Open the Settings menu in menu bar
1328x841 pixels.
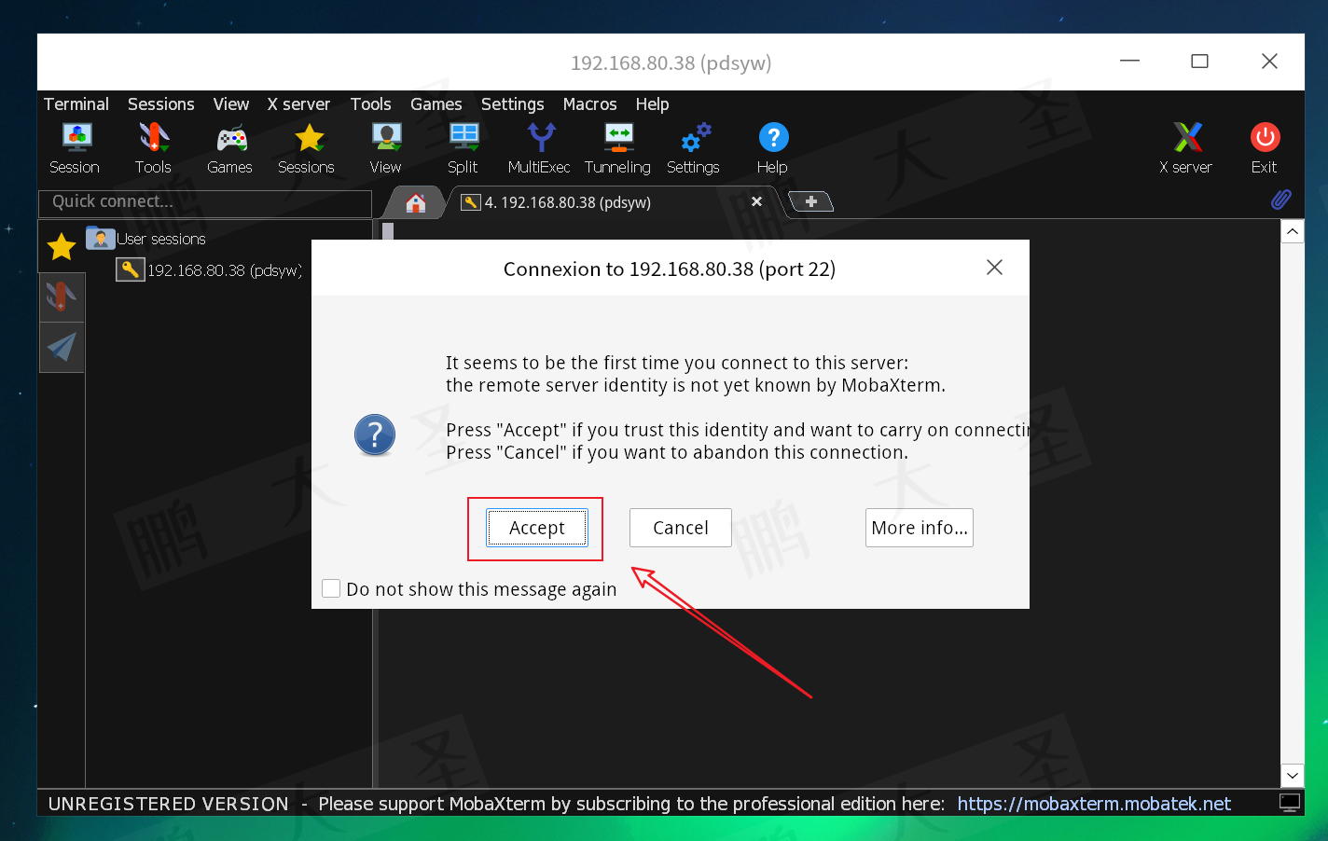pyautogui.click(x=513, y=104)
